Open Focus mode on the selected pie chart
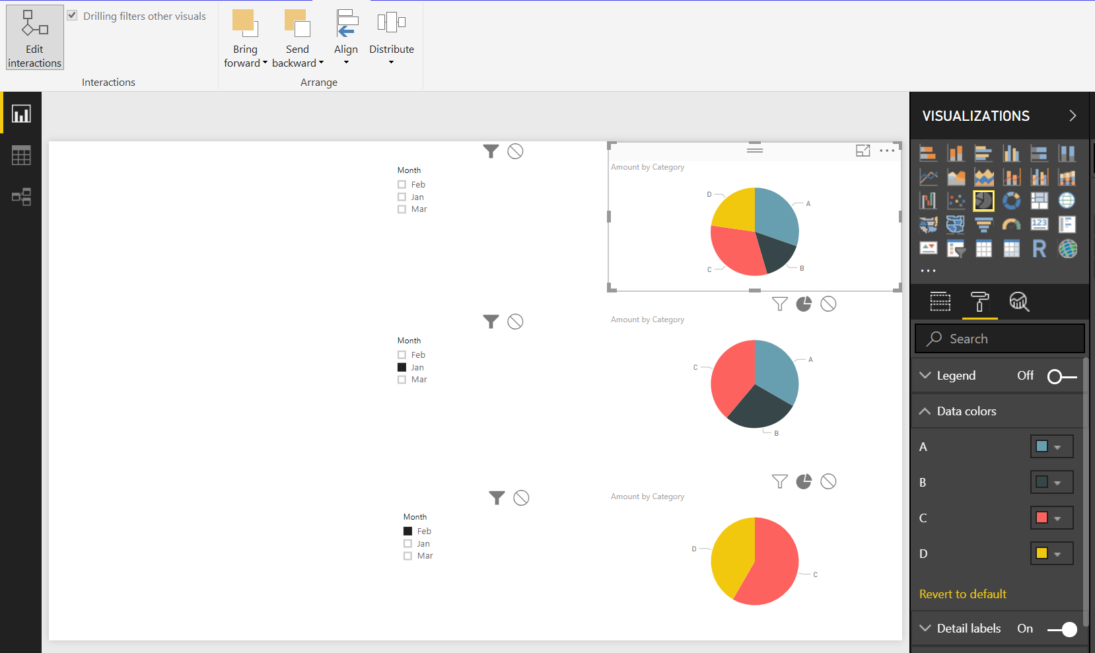The height and width of the screenshot is (653, 1095). 863,151
